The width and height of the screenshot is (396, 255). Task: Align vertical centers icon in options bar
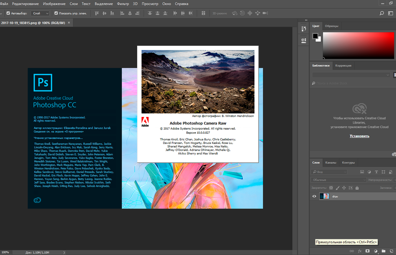(x=104, y=13)
